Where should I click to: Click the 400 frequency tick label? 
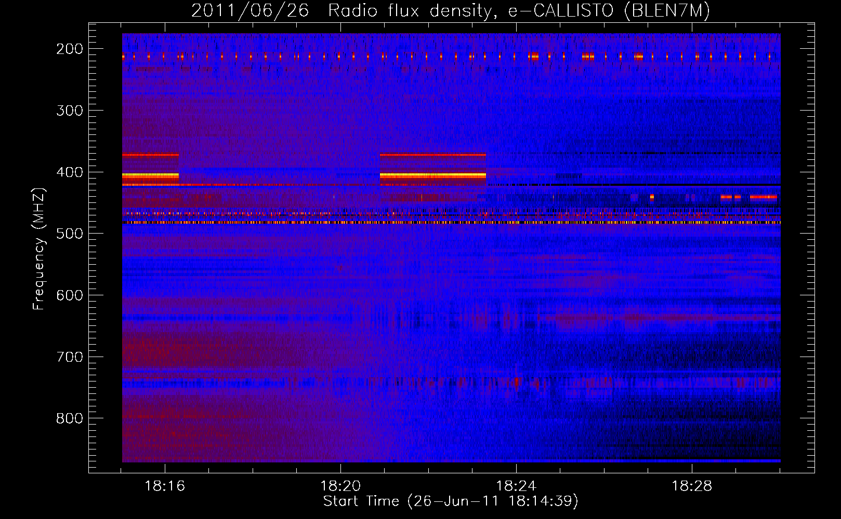[x=70, y=172]
